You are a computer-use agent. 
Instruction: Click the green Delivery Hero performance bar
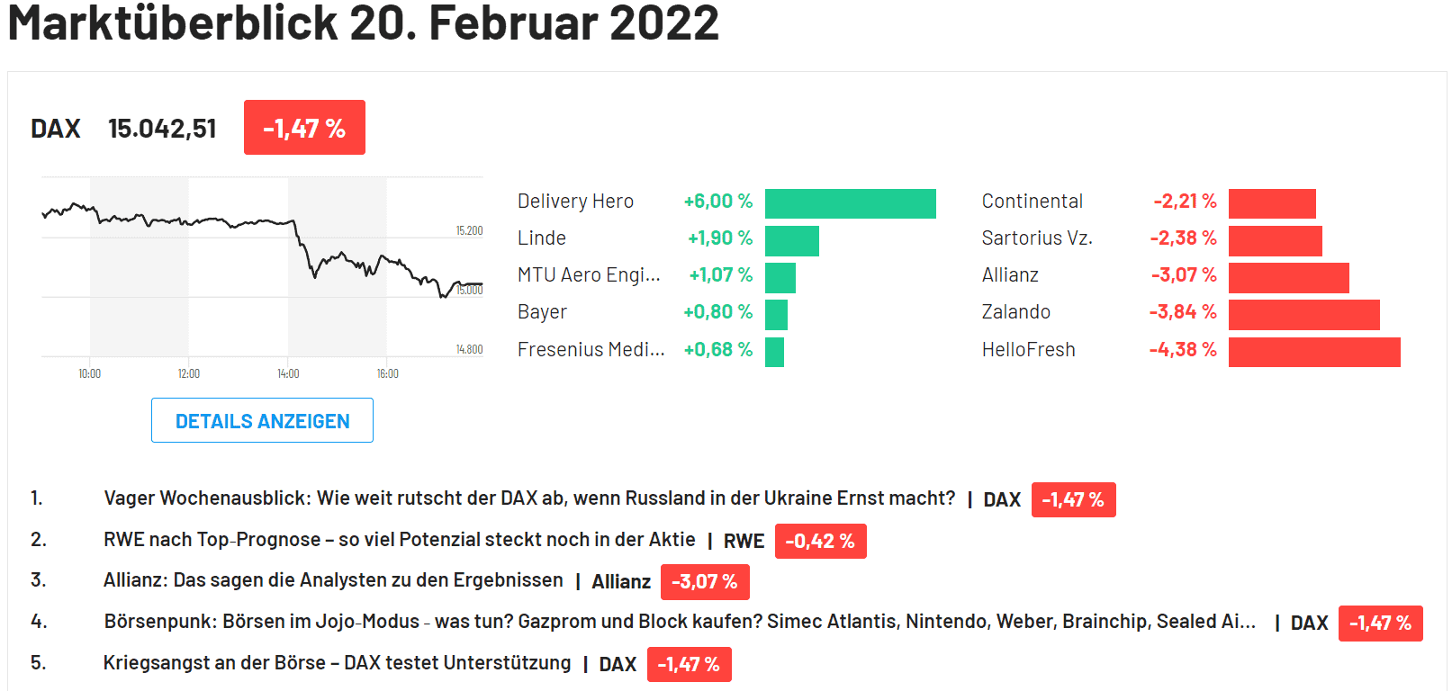point(850,202)
